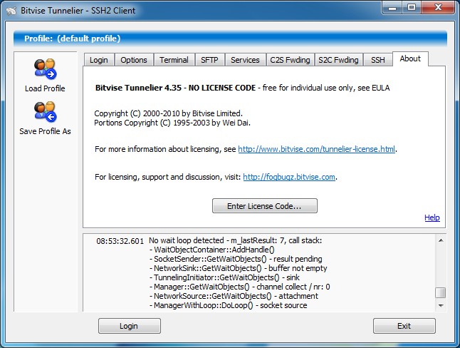Visit the fogbugz.bitvise.com link
This screenshot has height=348, width=460.
[289, 177]
